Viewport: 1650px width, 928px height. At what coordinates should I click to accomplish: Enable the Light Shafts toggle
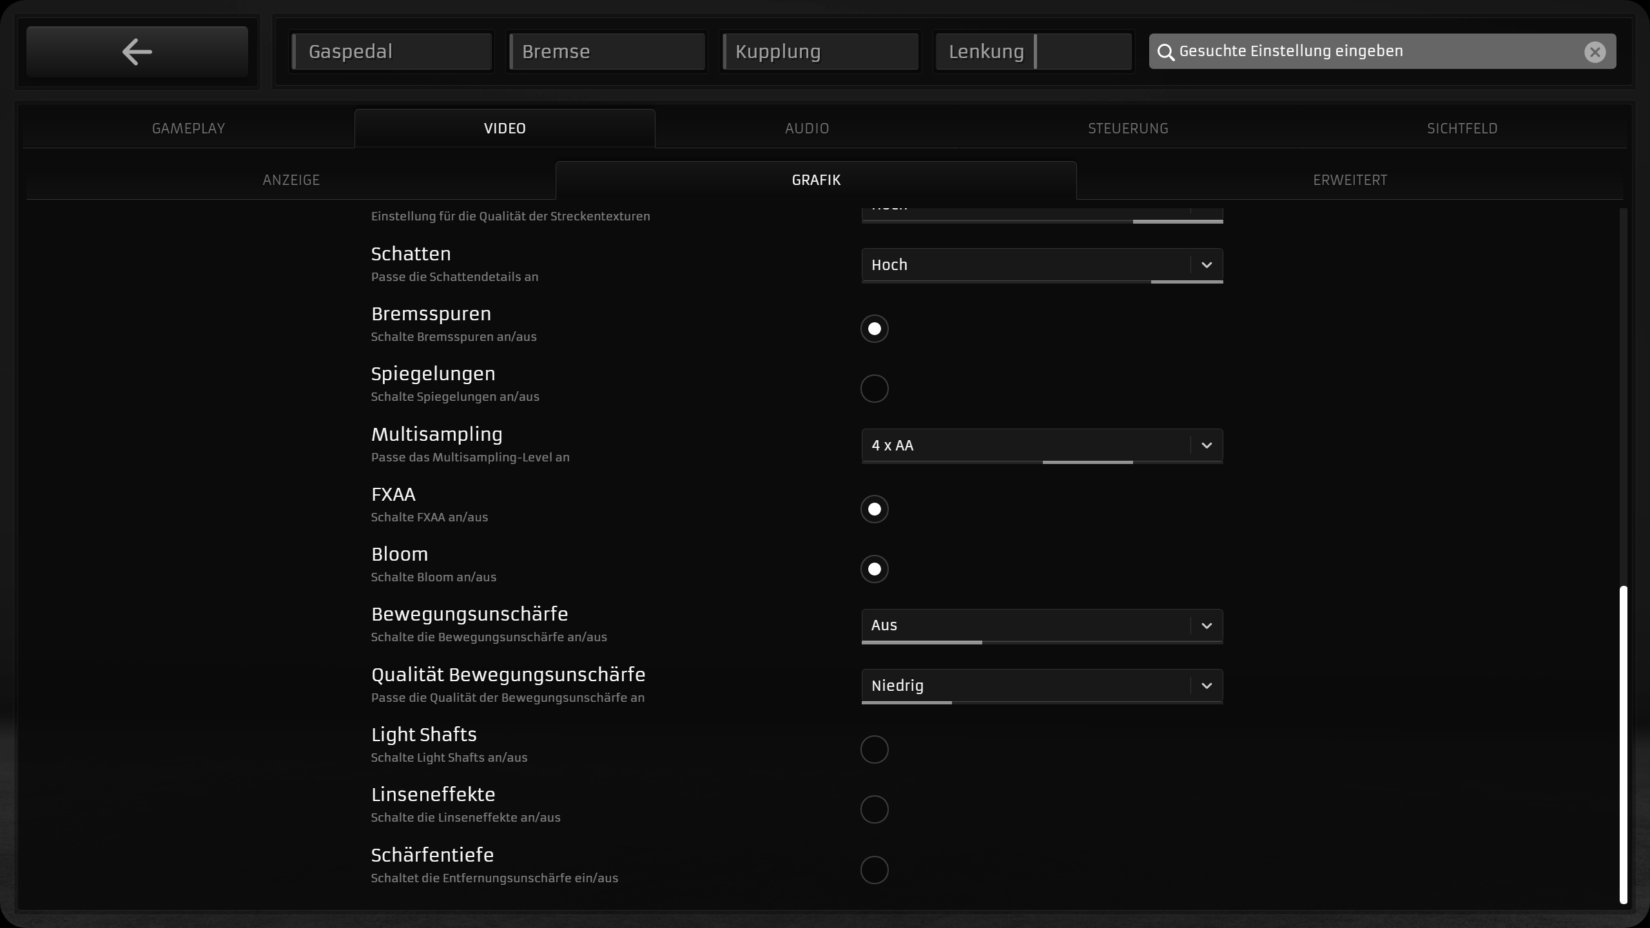click(874, 749)
